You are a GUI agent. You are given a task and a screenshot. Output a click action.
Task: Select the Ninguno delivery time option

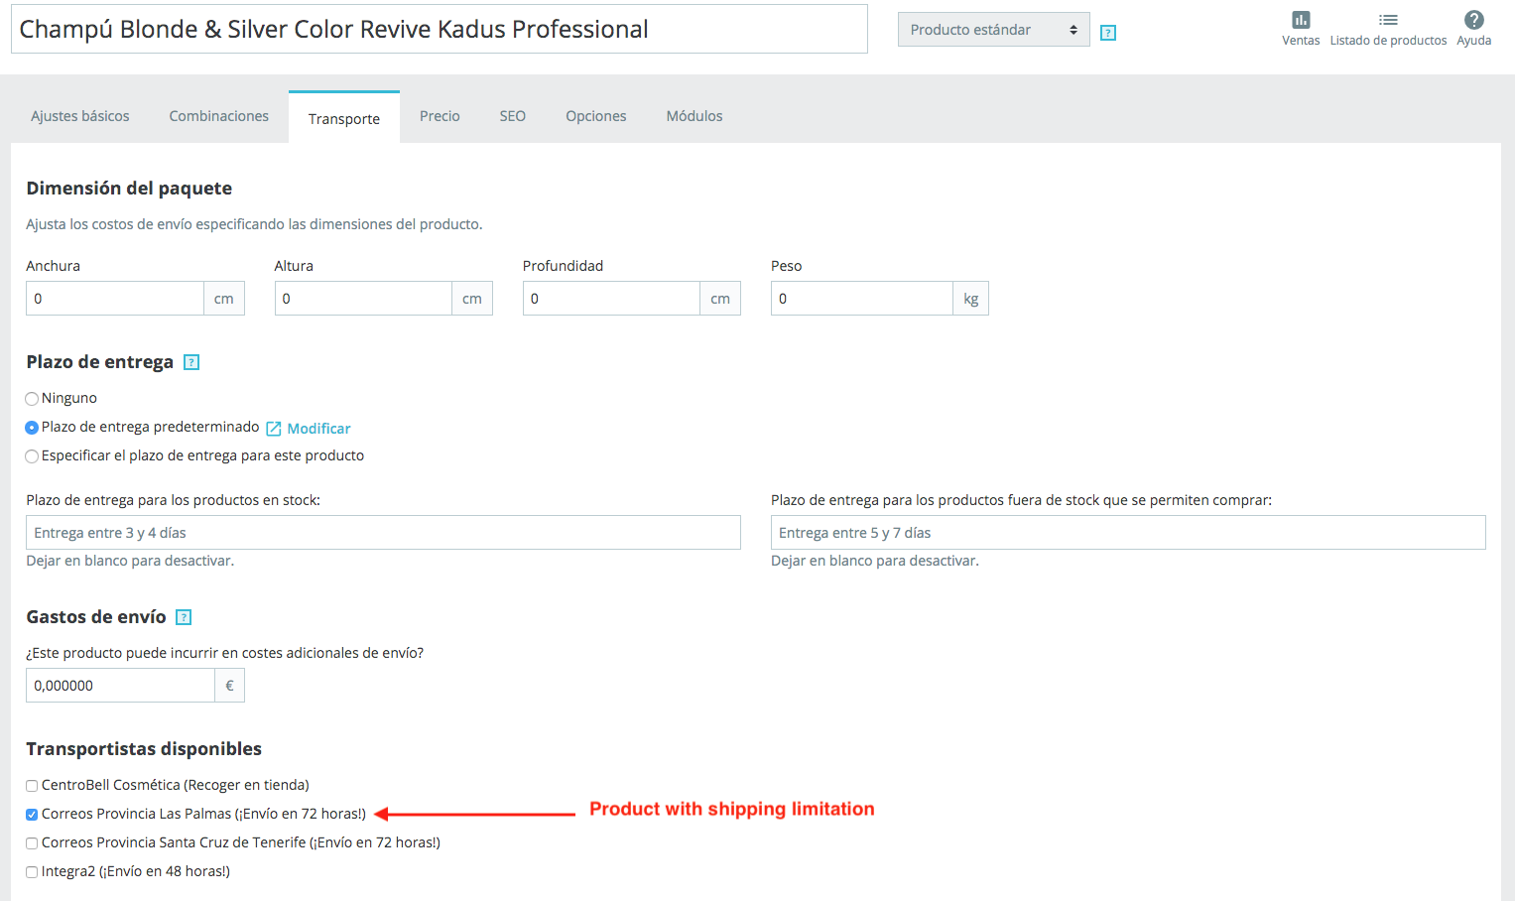pos(32,399)
